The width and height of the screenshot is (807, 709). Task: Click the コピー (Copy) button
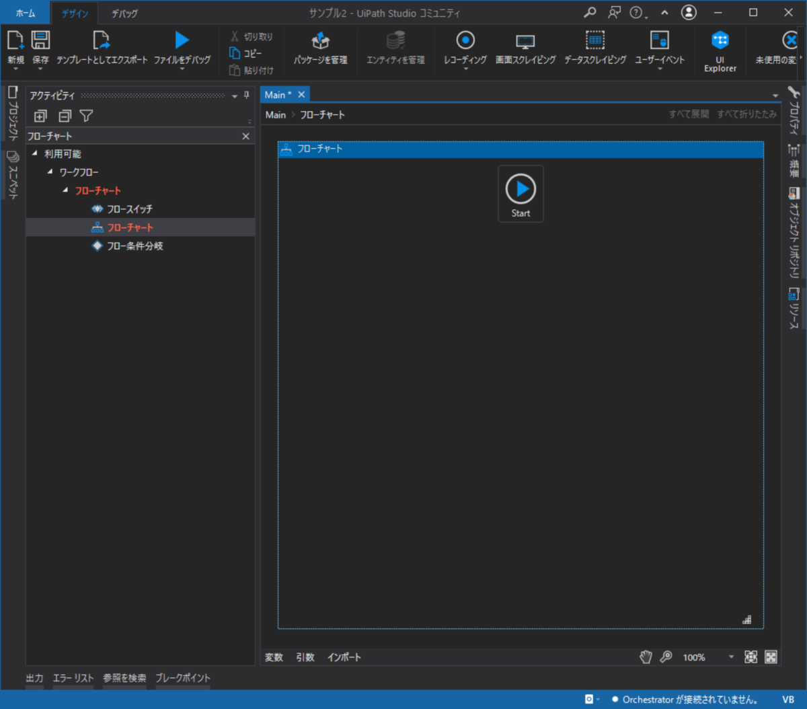coord(246,54)
